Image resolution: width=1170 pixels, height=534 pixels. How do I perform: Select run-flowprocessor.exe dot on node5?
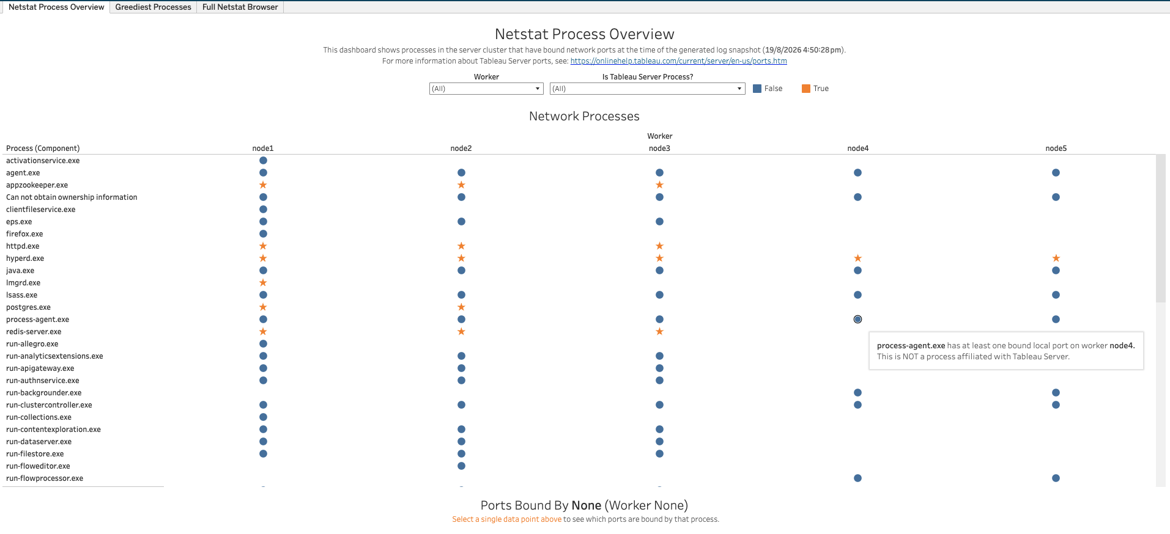click(1056, 478)
